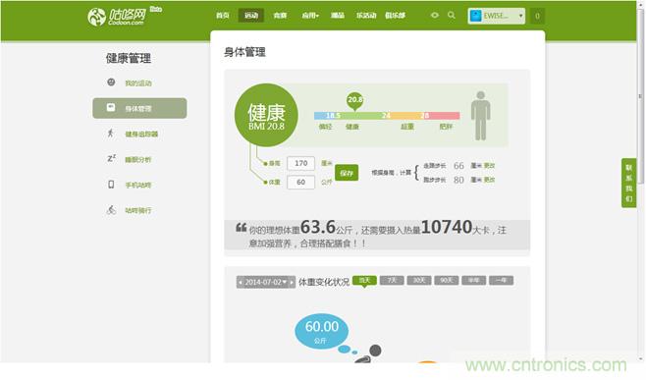This screenshot has width=646, height=380.
Task: Click the 身体管理 page heading
Action: click(244, 52)
